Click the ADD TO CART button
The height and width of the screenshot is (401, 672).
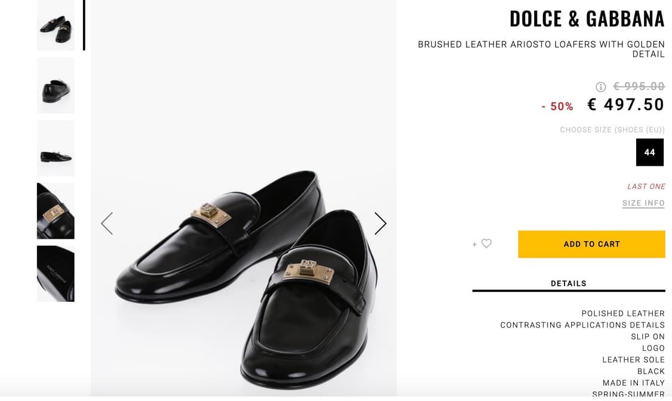point(591,243)
